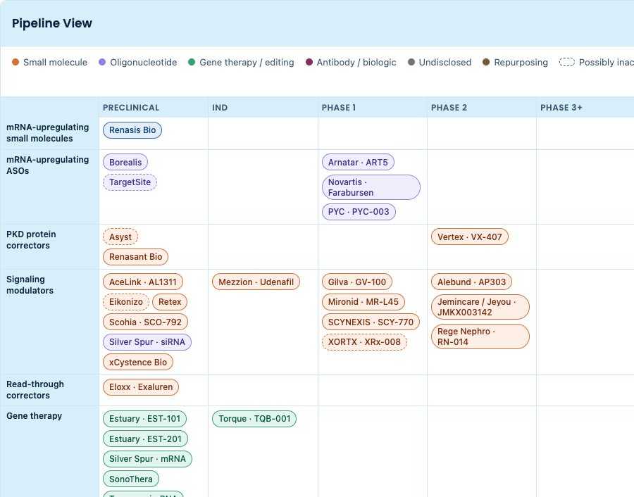This screenshot has height=497, width=634.
Task: Click the Gene therapy / editing legend dot
Action: click(192, 62)
